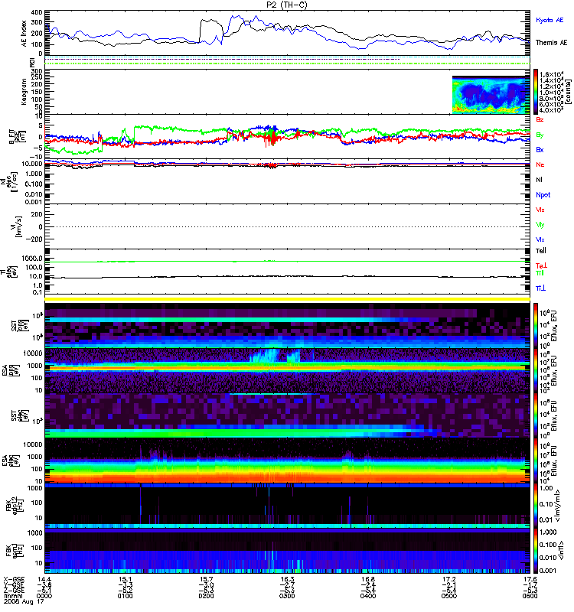574x612 pixels.
Task: Click the Vi [km/s] axis label
Action: pyautogui.click(x=18, y=226)
